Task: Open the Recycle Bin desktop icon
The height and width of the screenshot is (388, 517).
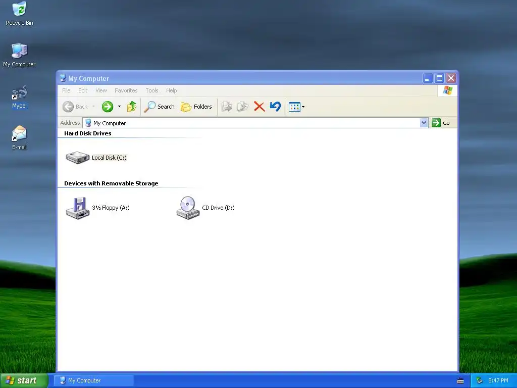Action: click(x=19, y=13)
